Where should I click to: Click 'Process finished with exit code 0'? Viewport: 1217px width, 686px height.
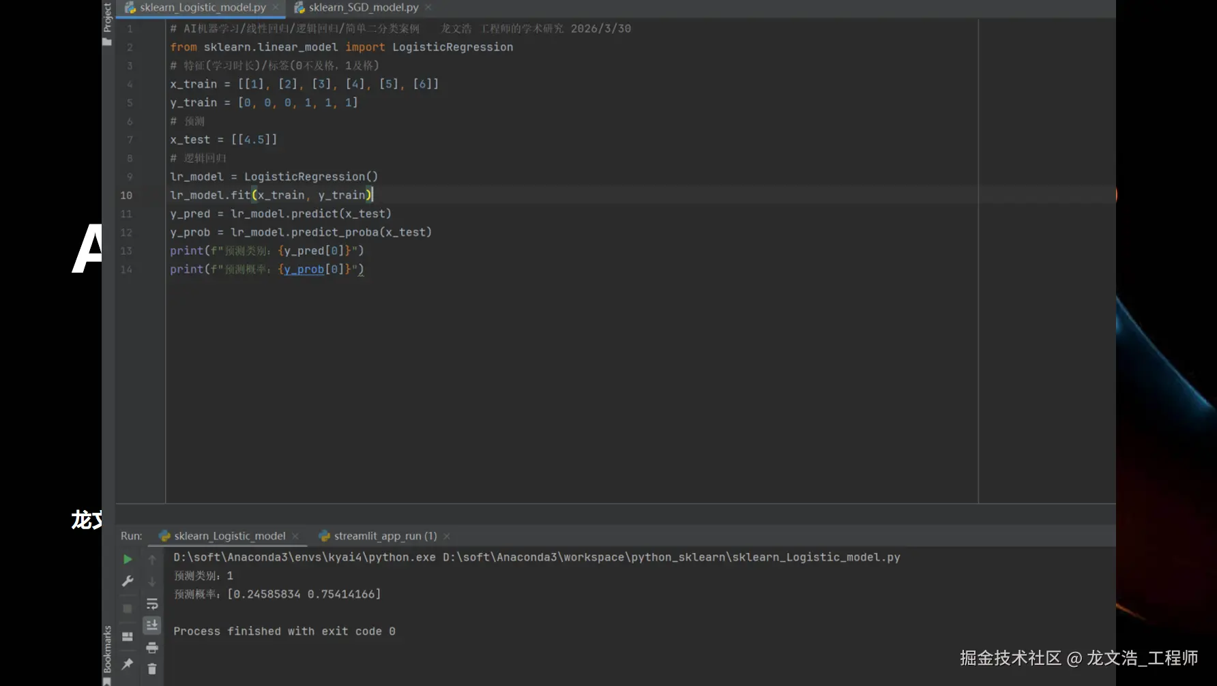coord(284,631)
